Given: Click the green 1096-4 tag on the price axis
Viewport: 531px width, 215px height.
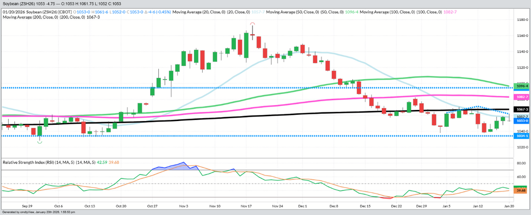Looking at the screenshot, I should click(x=522, y=87).
